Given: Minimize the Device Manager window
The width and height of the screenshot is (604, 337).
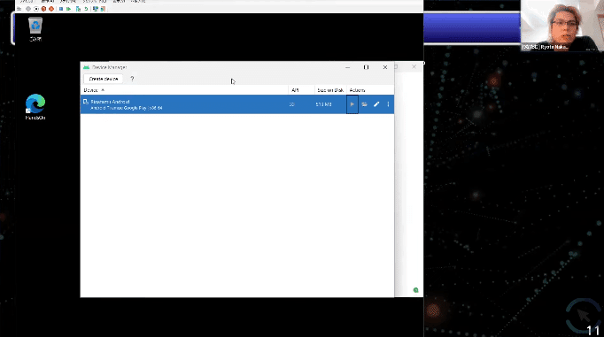Looking at the screenshot, I should point(347,67).
